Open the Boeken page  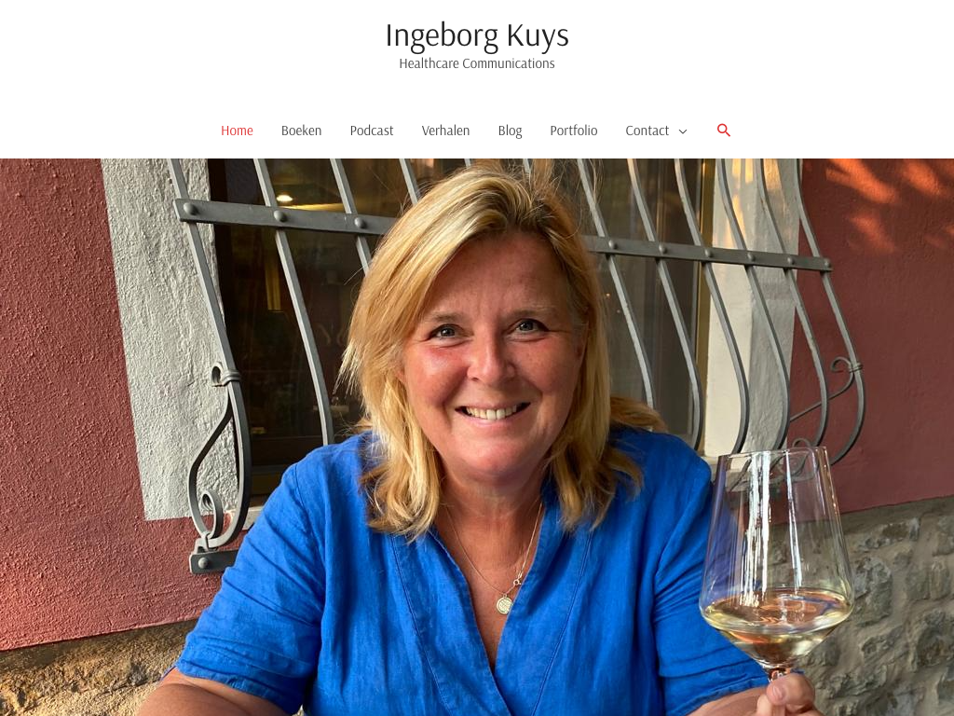[301, 131]
